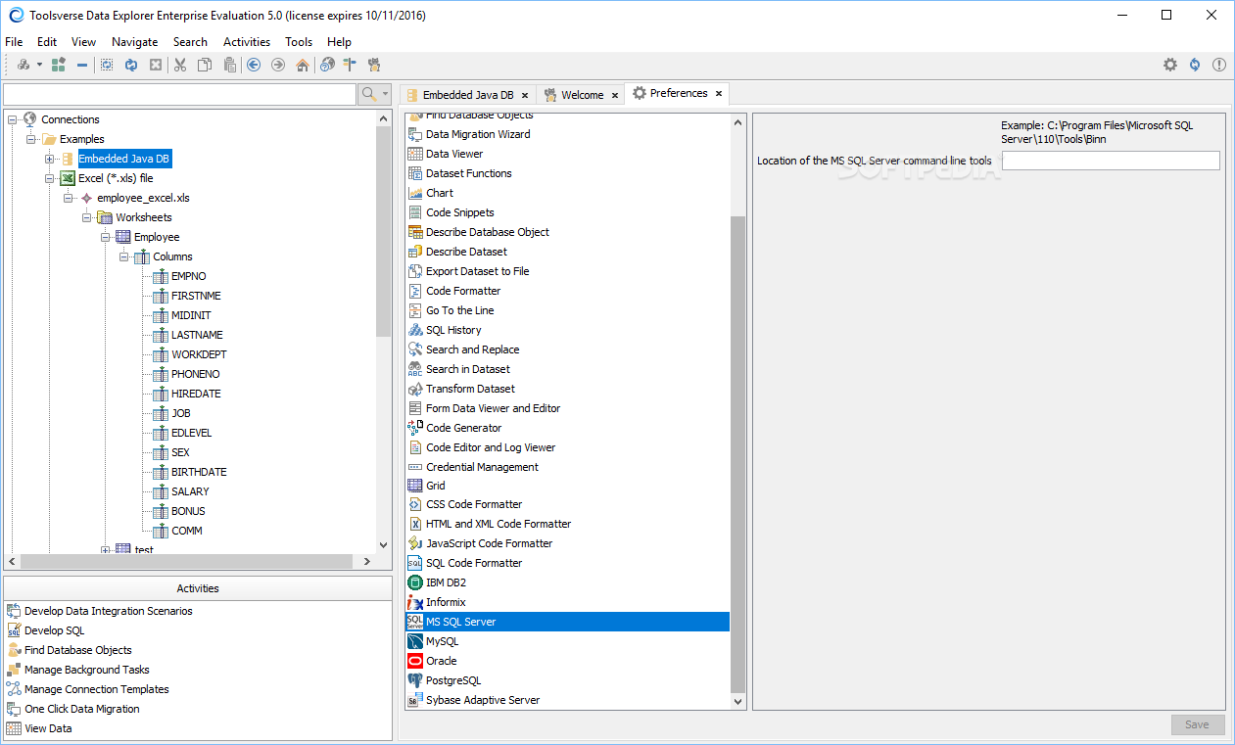Viewport: 1235px width, 745px height.
Task: Collapse the Worksheets node
Action: click(87, 217)
